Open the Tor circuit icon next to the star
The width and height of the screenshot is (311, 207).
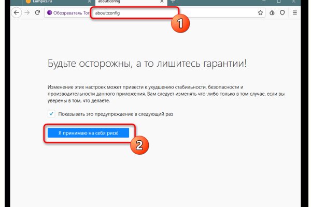273,12
